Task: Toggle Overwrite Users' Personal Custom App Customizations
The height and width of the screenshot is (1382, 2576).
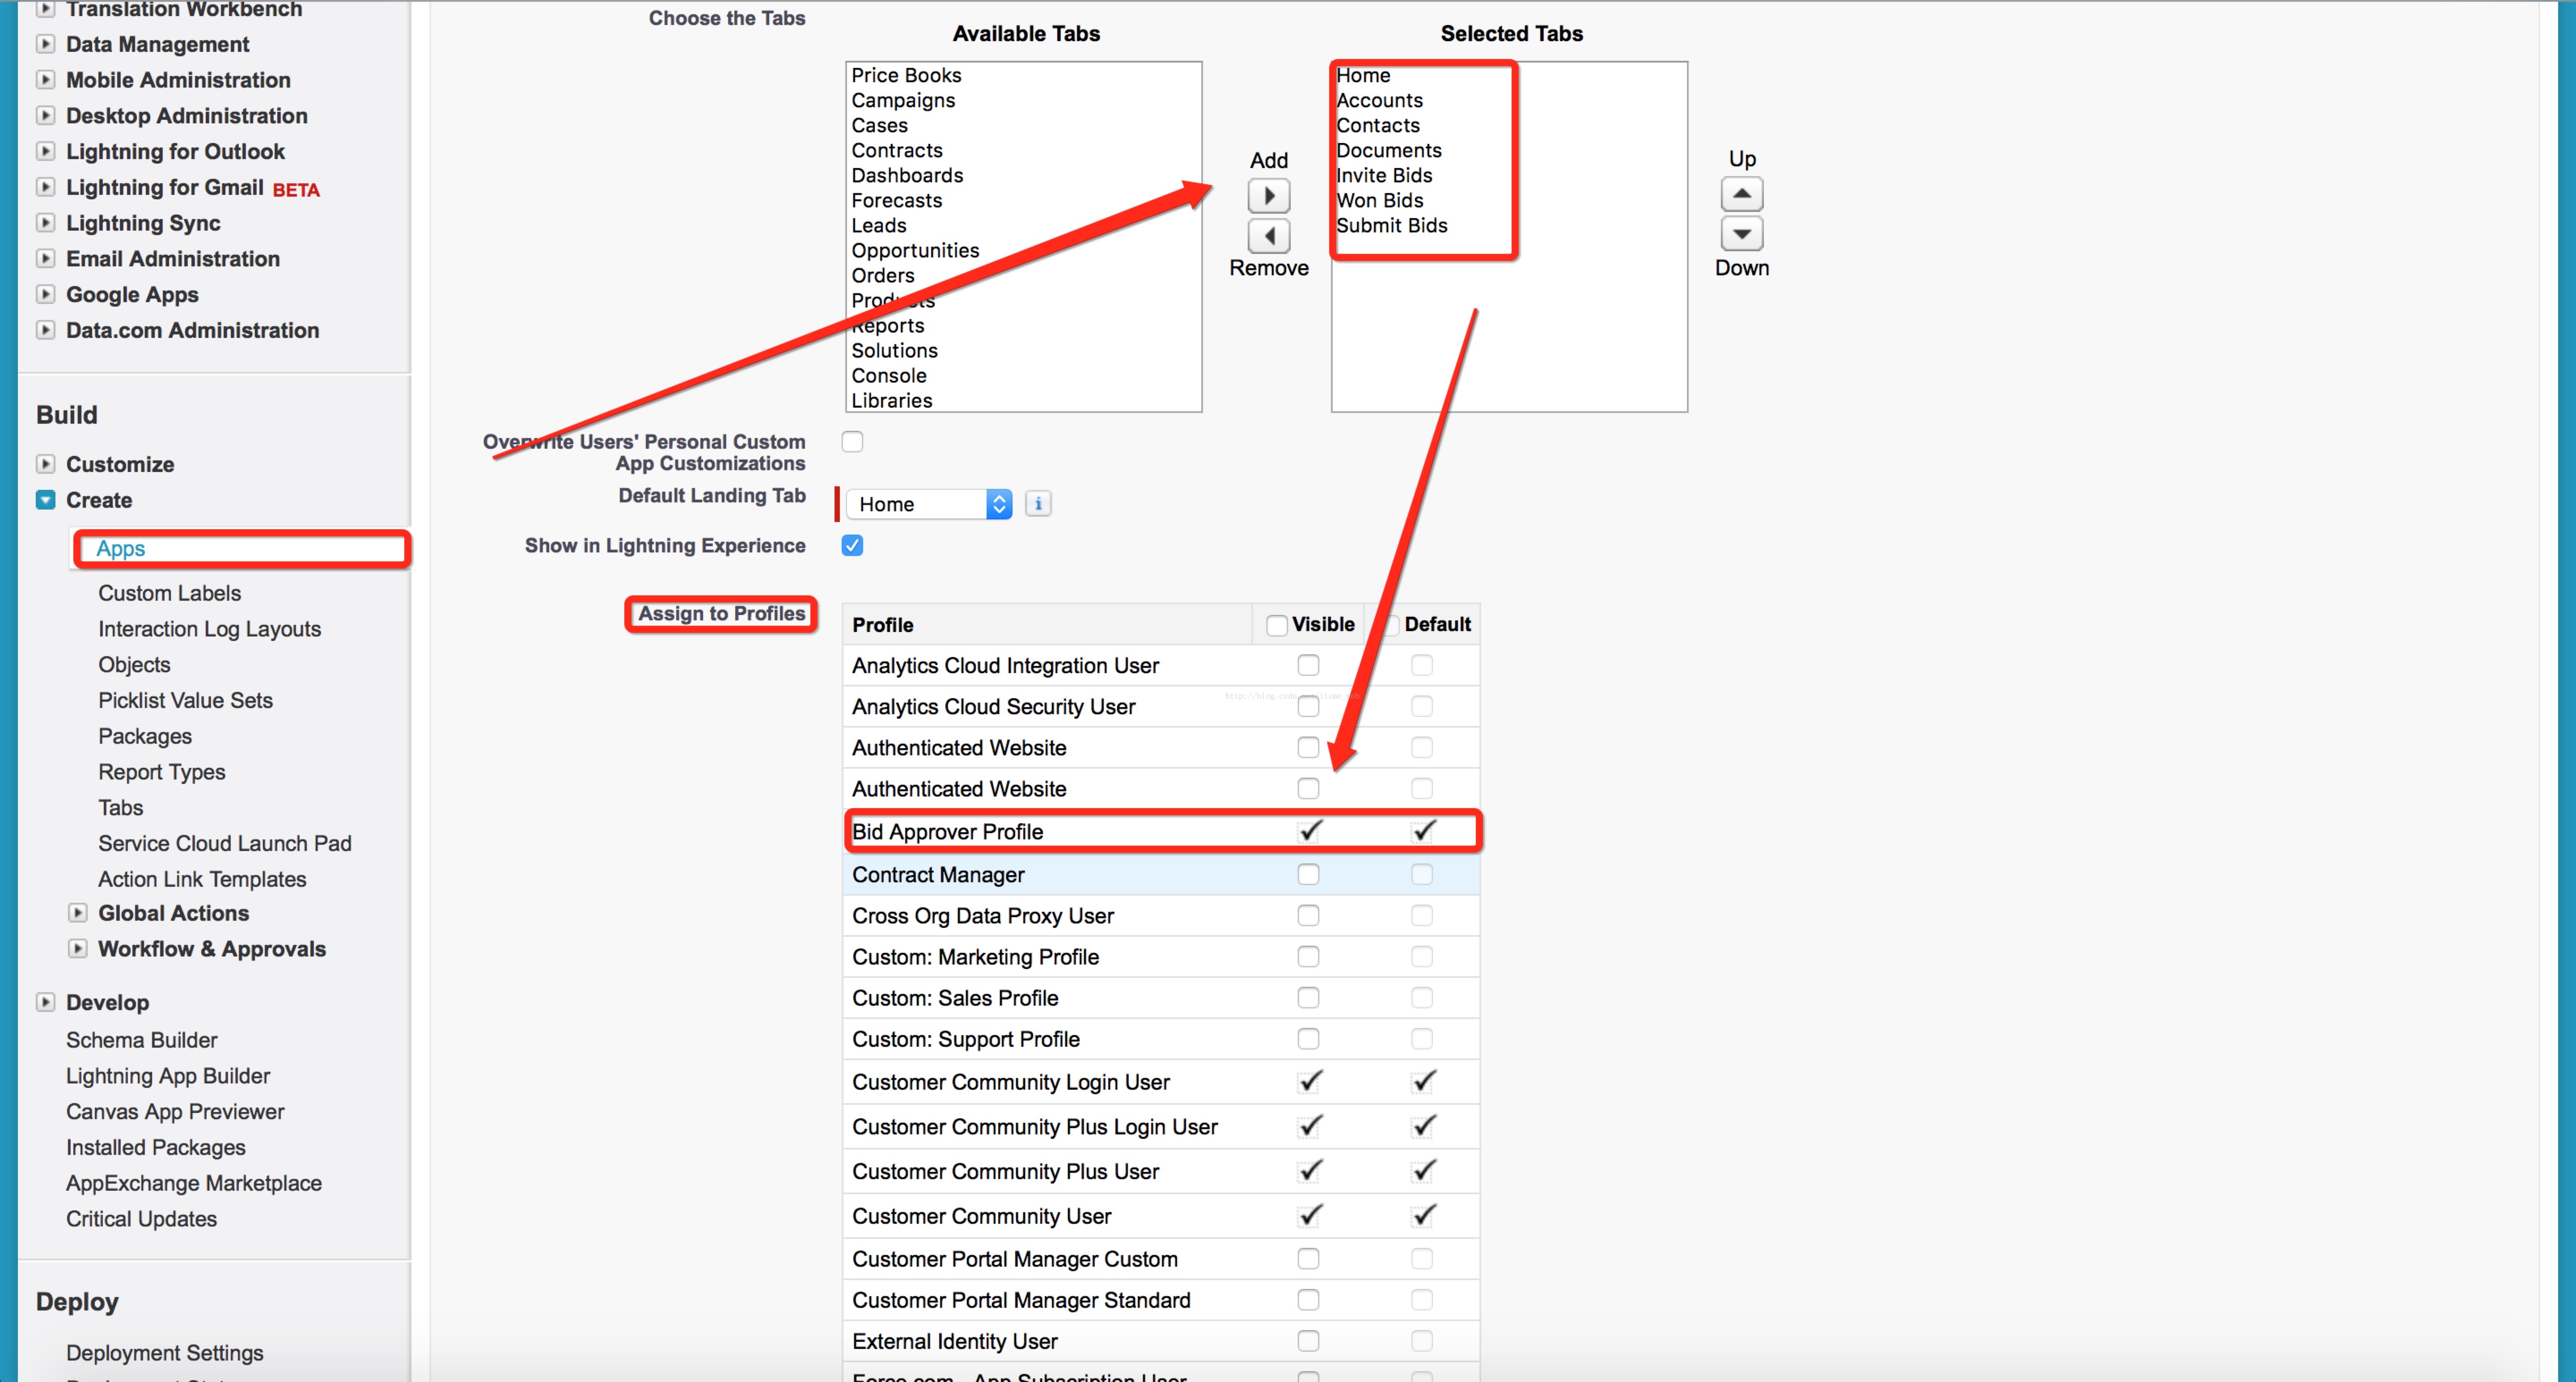Action: tap(852, 442)
